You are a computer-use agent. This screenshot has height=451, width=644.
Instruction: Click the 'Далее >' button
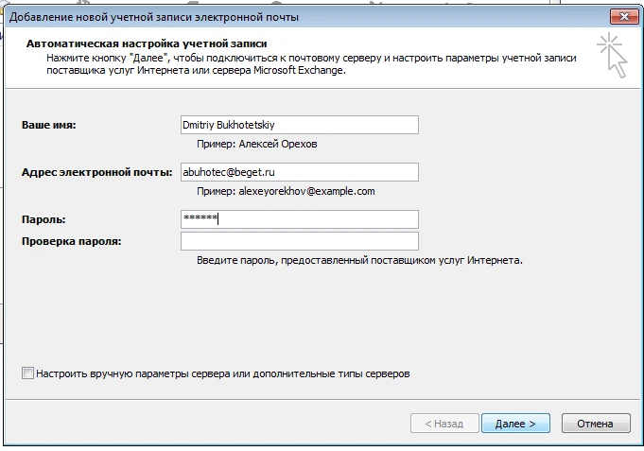[x=515, y=424]
